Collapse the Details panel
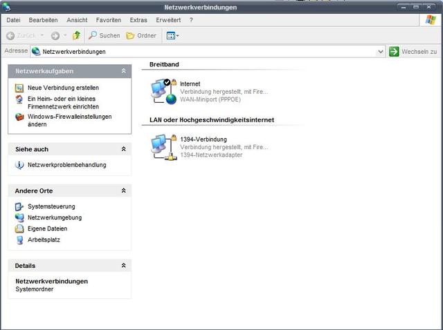The width and height of the screenshot is (443, 330). pyautogui.click(x=124, y=266)
